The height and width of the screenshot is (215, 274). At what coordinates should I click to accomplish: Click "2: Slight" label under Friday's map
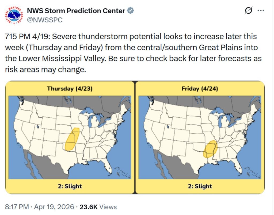pyautogui.click(x=200, y=186)
